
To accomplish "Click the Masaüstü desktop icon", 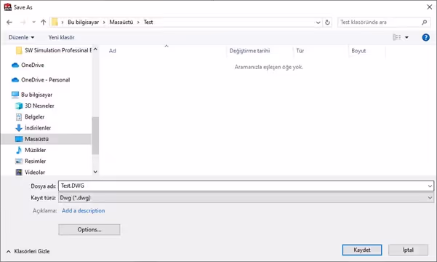I will (19, 139).
